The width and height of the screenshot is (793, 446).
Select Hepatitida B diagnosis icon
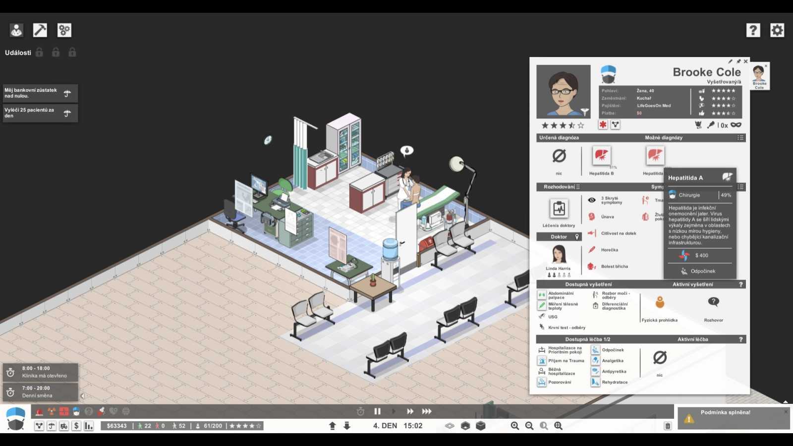pyautogui.click(x=601, y=156)
